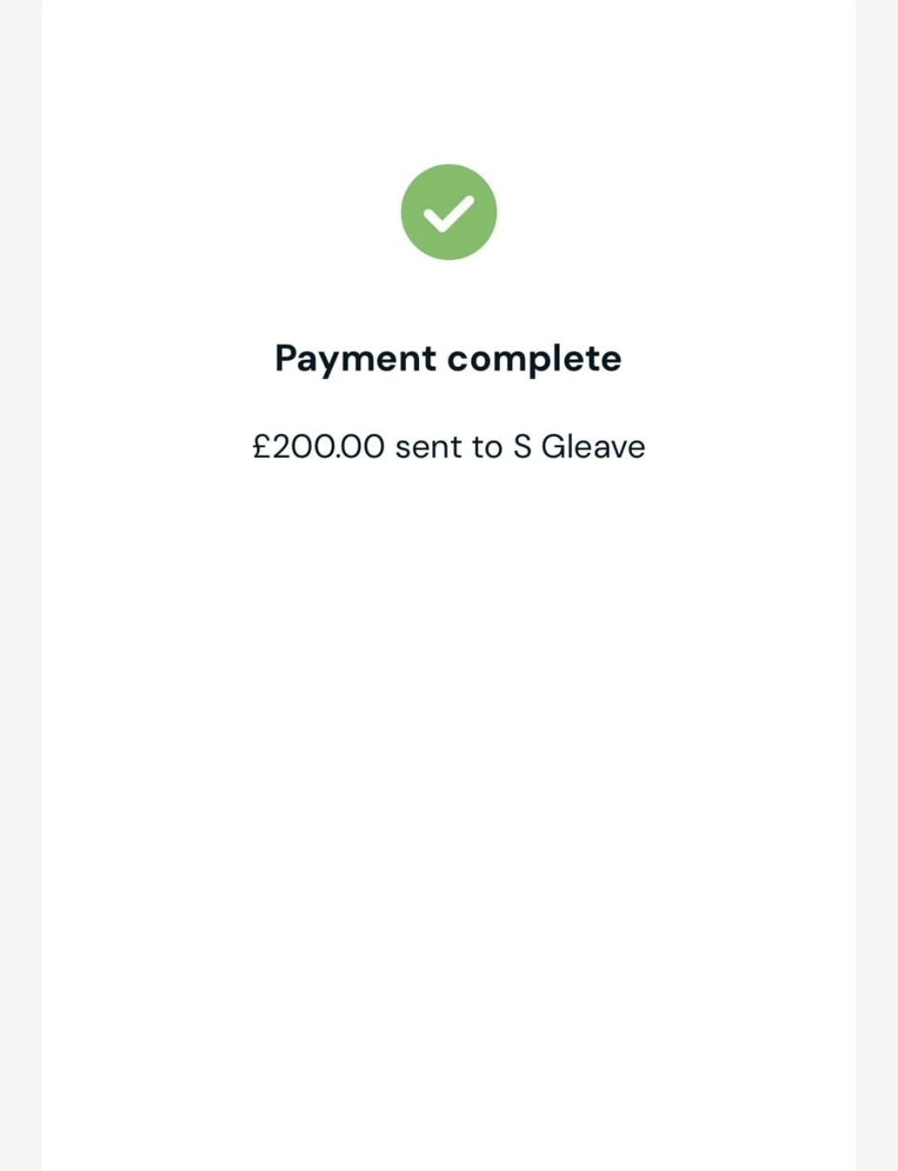Click the final "e" in "complete"
The height and width of the screenshot is (1171, 898).
611,360
